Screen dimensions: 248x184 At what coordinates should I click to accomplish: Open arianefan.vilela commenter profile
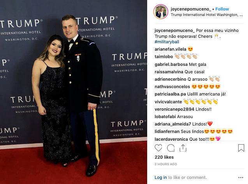[171, 49]
